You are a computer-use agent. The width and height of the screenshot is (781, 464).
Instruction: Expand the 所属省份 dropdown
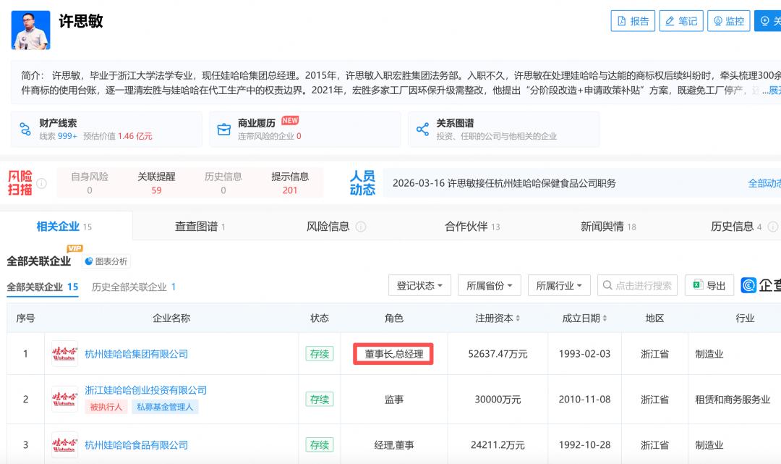click(489, 286)
